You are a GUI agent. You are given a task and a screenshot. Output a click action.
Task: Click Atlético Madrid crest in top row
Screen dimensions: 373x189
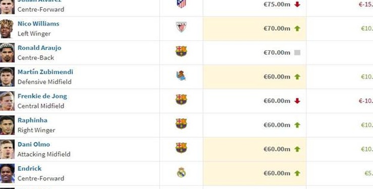click(181, 4)
